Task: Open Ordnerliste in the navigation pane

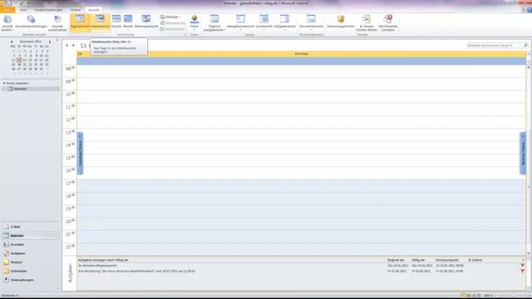Action: point(31,271)
